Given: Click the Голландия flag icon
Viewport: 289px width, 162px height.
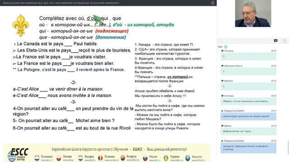Looking at the screenshot, I should [37, 158].
